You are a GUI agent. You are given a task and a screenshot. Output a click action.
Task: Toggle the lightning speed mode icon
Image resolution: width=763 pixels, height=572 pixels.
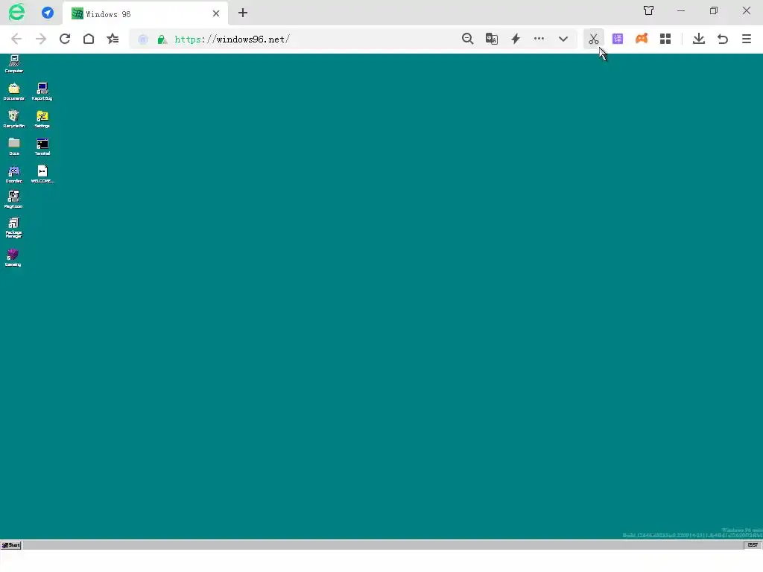[516, 39]
